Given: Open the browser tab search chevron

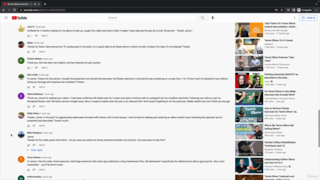Looking at the screenshot, I should (316, 4).
